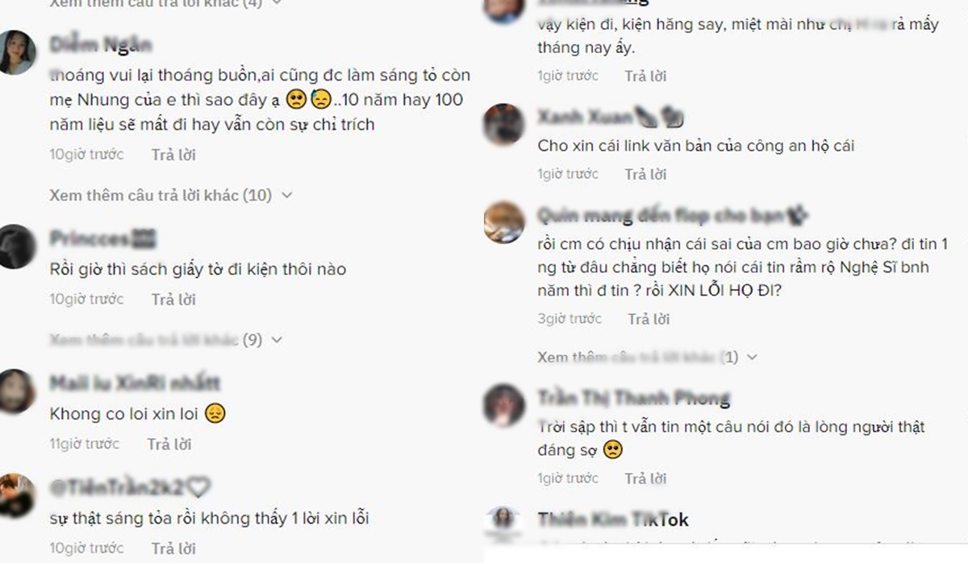Open Diễm Ngân's profile avatar
Screen dimensions: 968x564
tap(16, 52)
